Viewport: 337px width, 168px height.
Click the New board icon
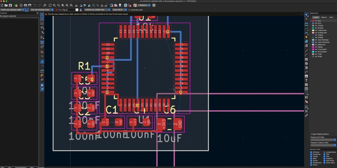[2, 5]
